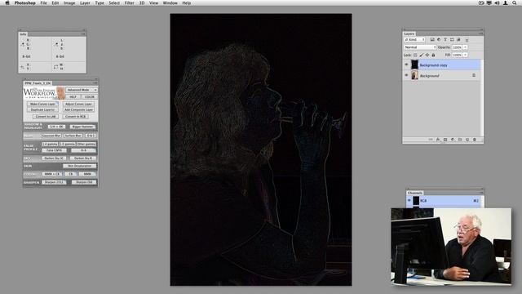Open the Layer menu
This screenshot has height=294, width=522.
click(85, 3)
